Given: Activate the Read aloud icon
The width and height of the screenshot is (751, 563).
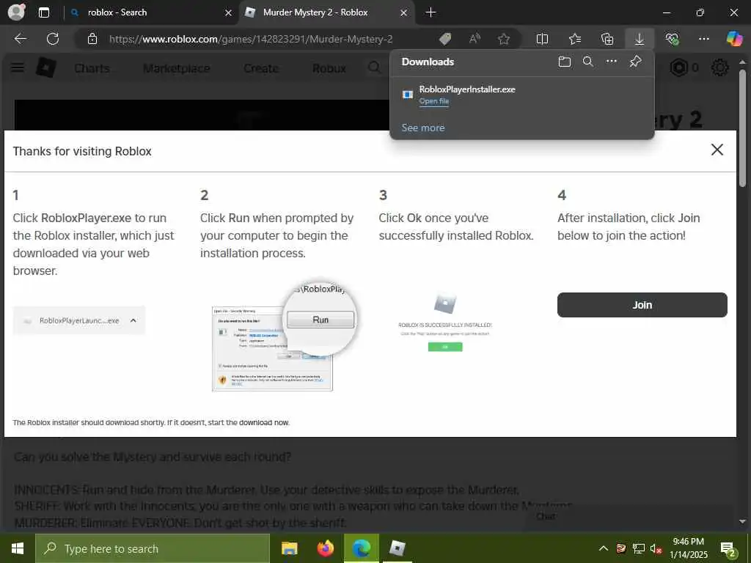Looking at the screenshot, I should 475,39.
